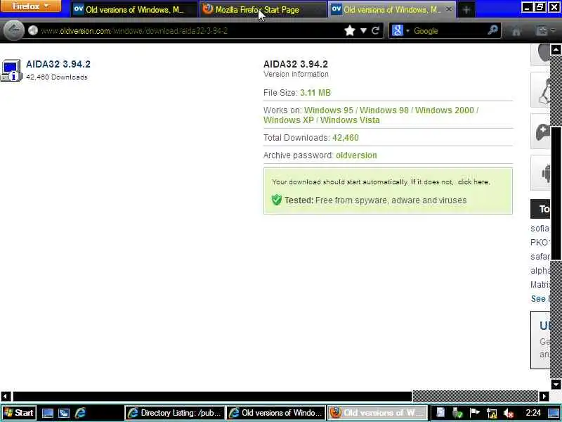Click the 'click here' download link

click(473, 182)
